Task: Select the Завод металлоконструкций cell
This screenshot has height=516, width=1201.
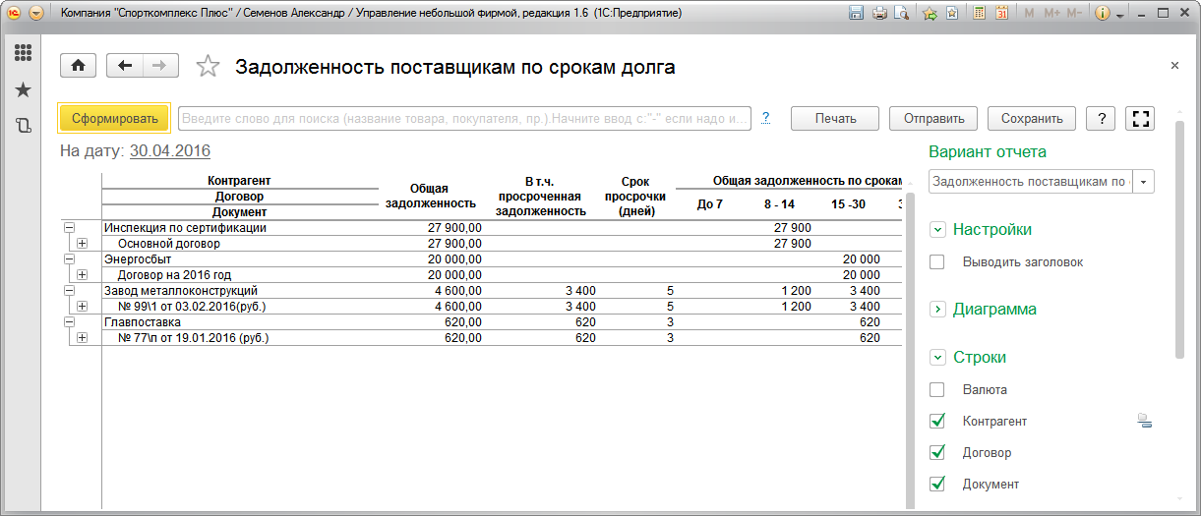Action: [x=241, y=291]
